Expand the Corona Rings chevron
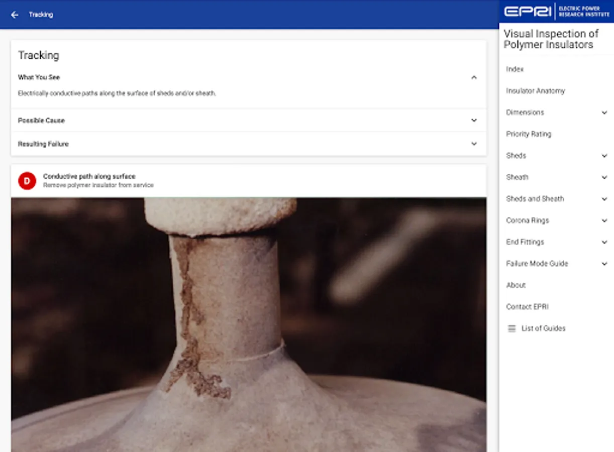 (x=604, y=220)
